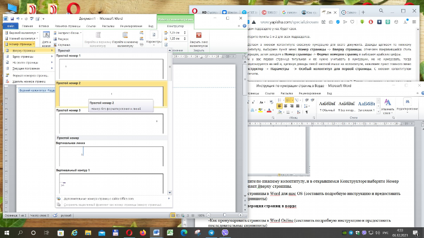Apply Заголовок 1 style in back Word
The height and width of the screenshot is (238, 424).
[366, 106]
